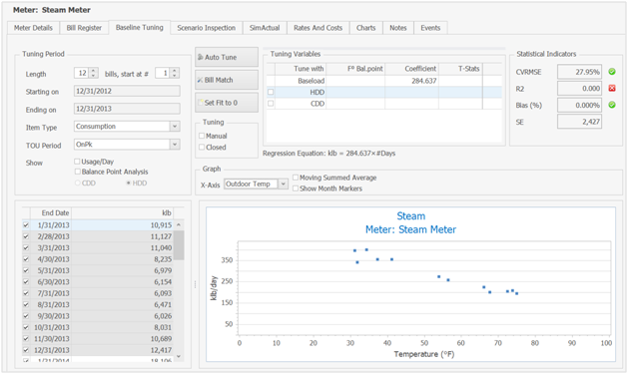Uncheck the 1/31/2013 bill row checkbox
This screenshot has height=374, width=629.
coord(26,225)
